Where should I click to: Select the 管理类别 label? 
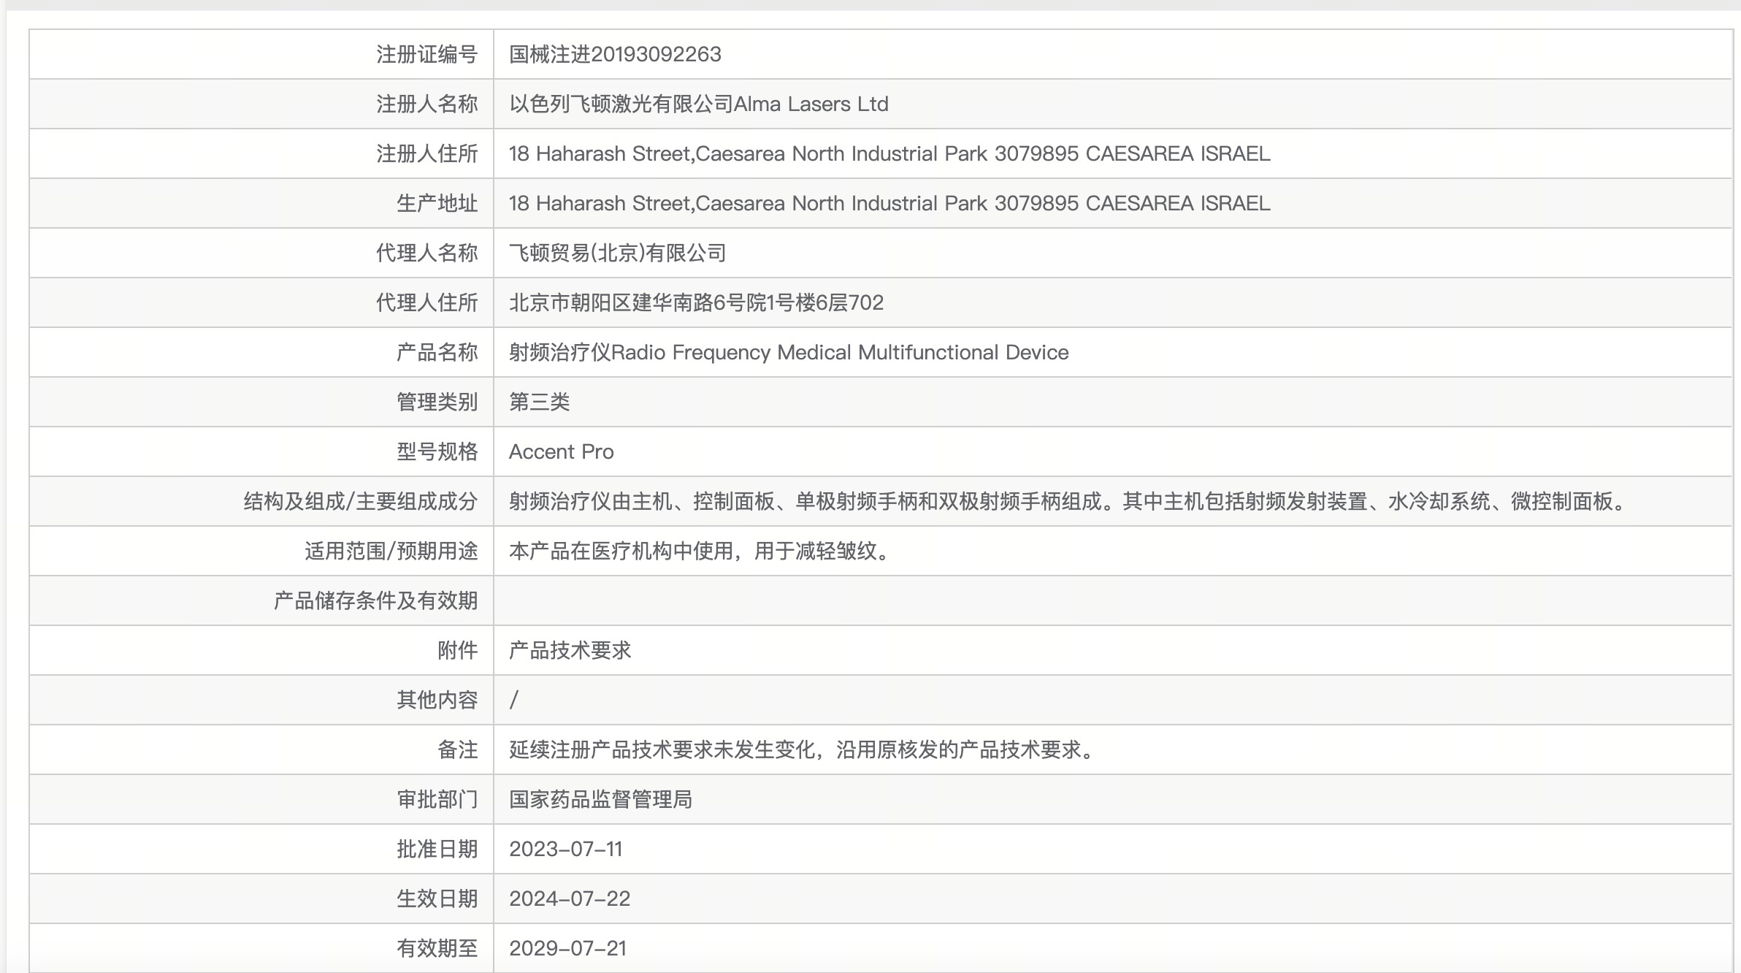coord(437,402)
